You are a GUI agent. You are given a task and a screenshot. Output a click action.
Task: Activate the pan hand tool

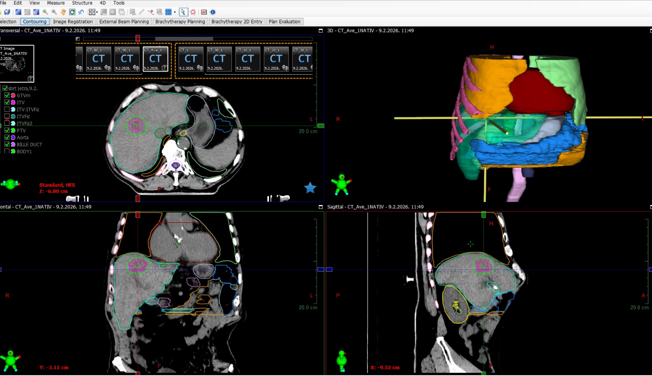pos(63,12)
